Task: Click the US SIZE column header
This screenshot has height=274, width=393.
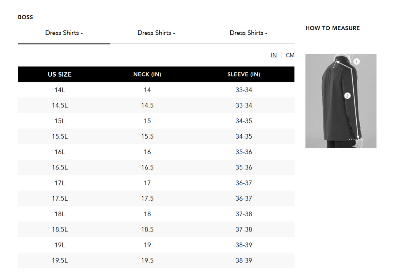Action: pos(60,74)
